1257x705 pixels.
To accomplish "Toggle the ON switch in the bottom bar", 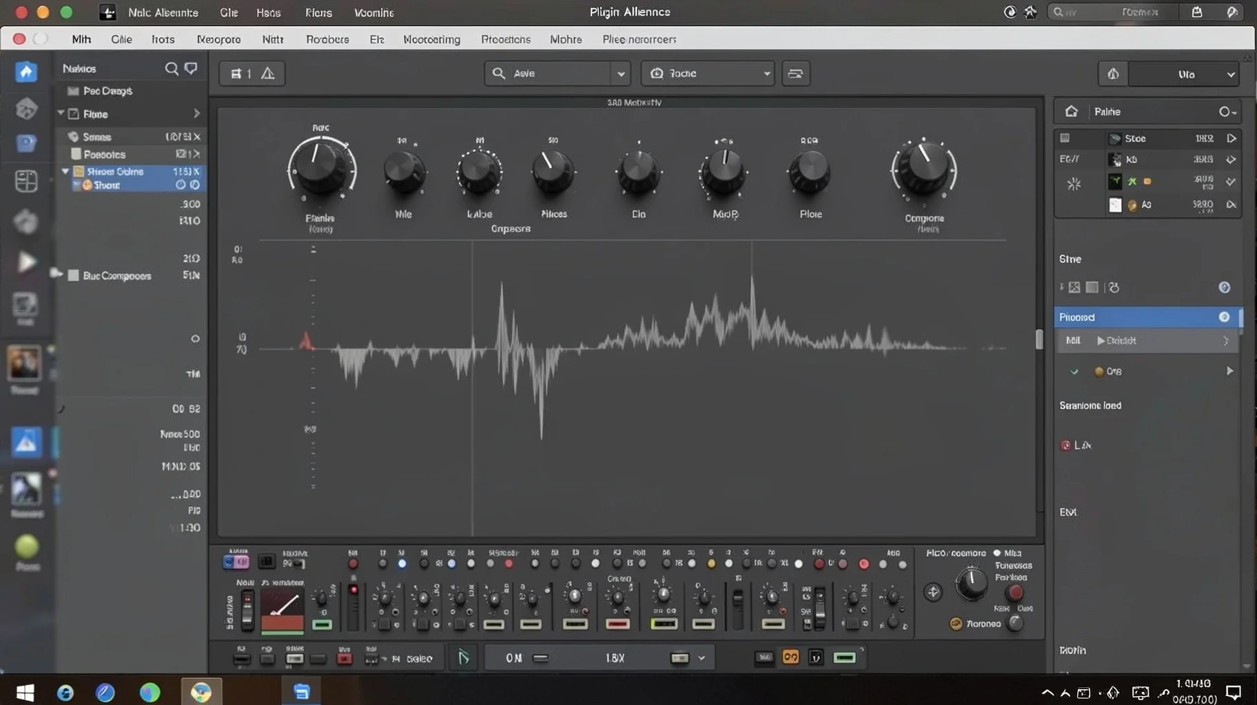I will (541, 658).
